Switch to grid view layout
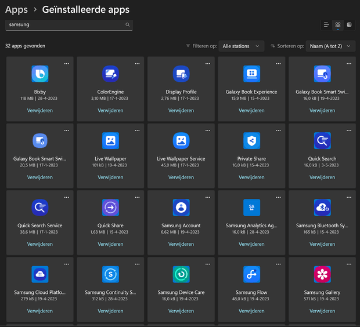Image resolution: width=360 pixels, height=327 pixels. pyautogui.click(x=338, y=25)
